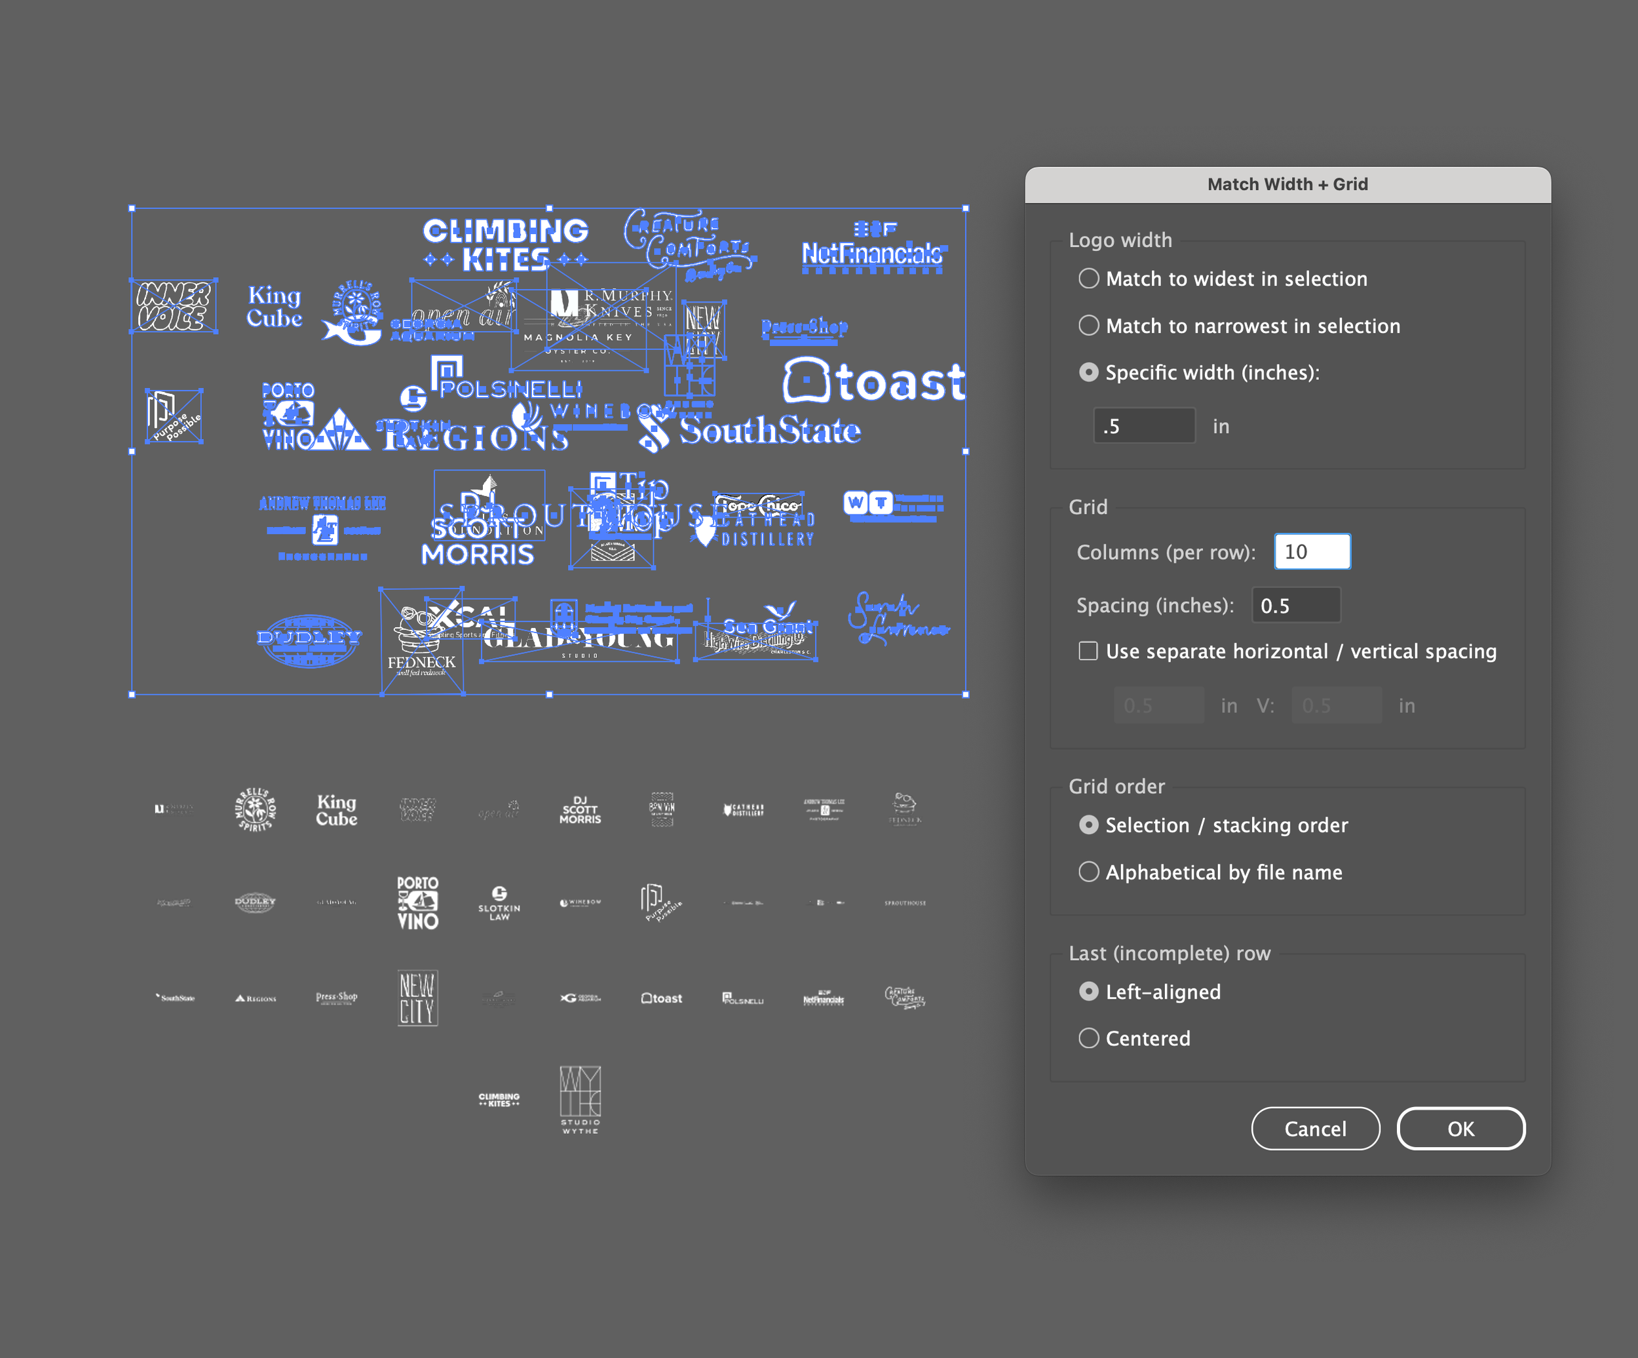Select Andrew Thomas Lee logo in small grid
The image size is (1638, 1358).
824,809
